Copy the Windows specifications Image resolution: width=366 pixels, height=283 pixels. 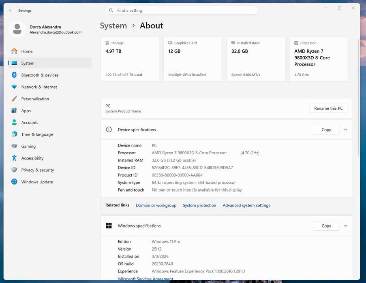click(x=326, y=226)
